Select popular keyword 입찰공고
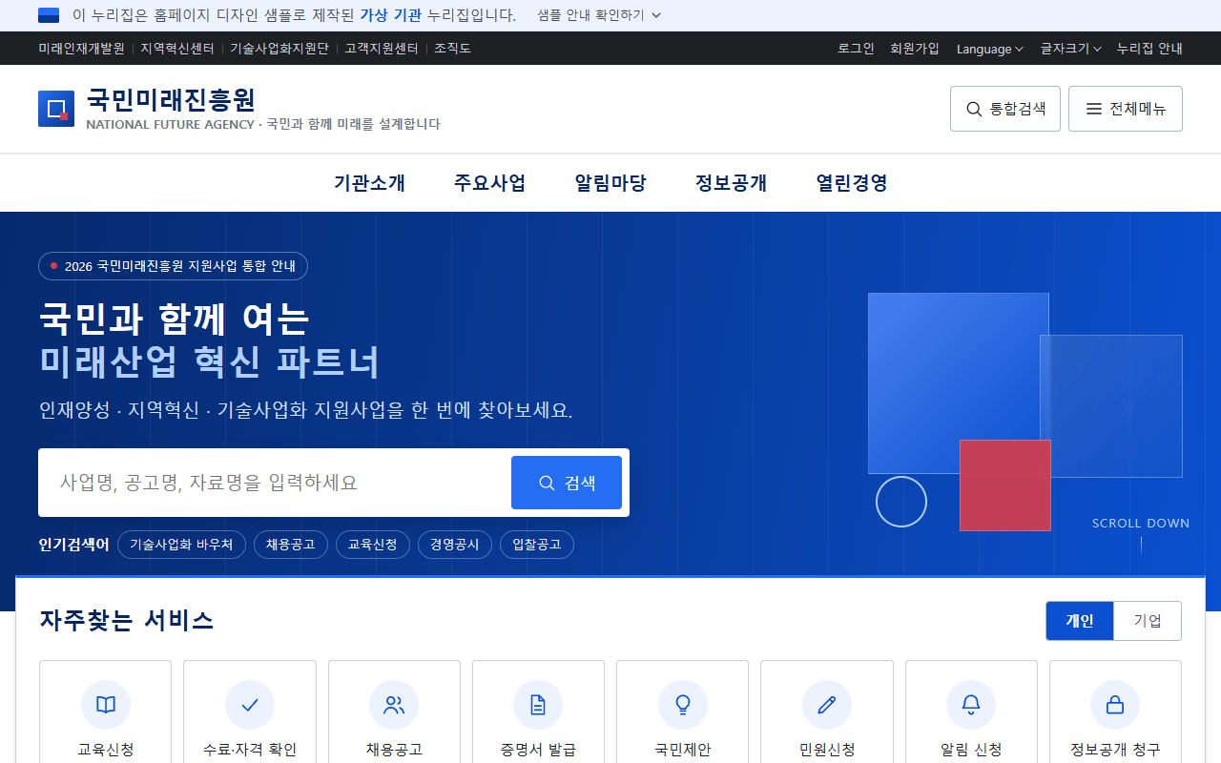Viewport: 1221px width, 763px height. (x=537, y=545)
